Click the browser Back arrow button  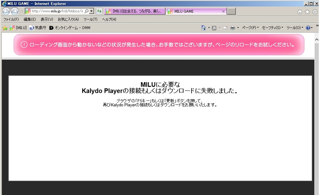[6, 12]
